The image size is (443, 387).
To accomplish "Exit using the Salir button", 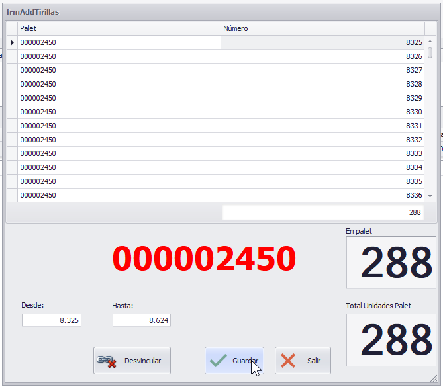I will 303,361.
